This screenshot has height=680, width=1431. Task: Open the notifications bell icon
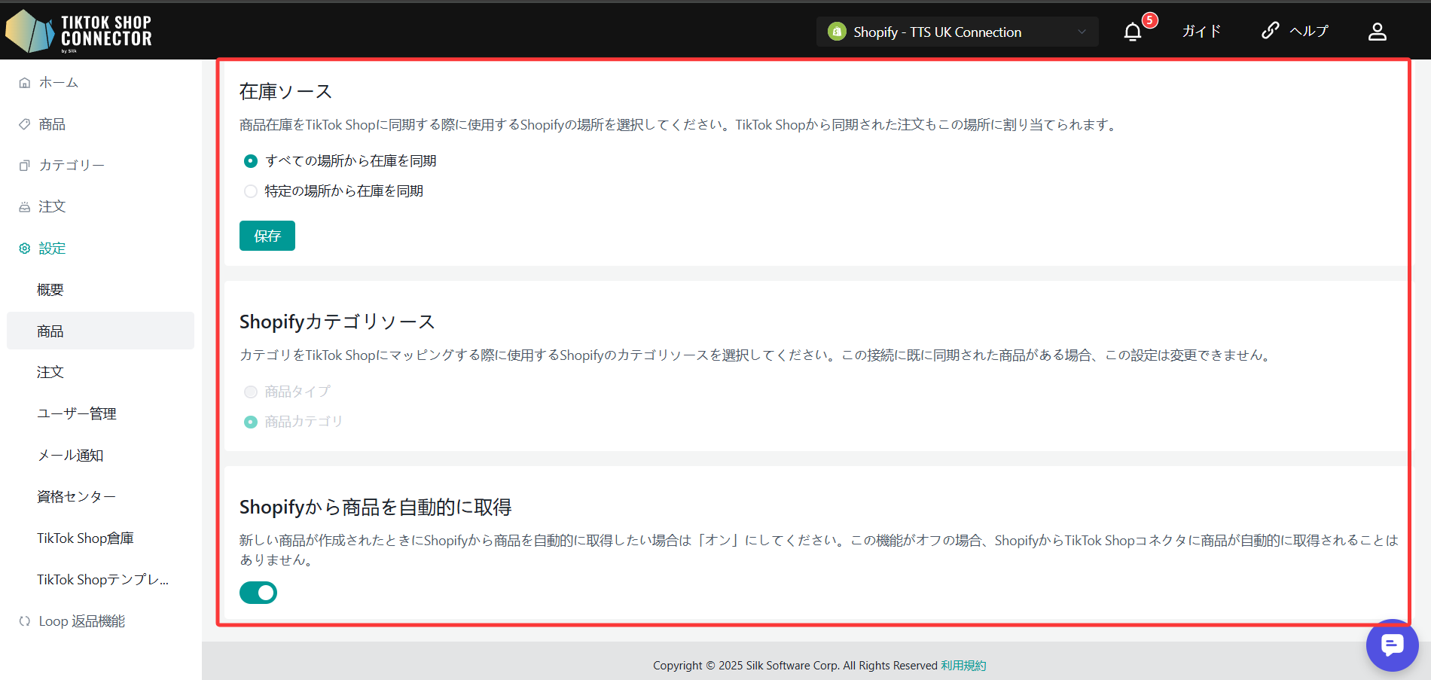[1132, 32]
